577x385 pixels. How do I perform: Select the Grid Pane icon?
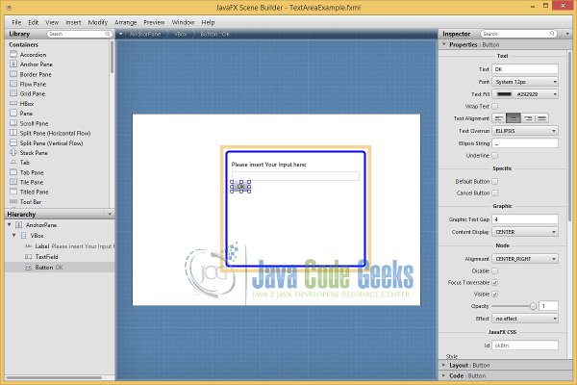[13, 93]
